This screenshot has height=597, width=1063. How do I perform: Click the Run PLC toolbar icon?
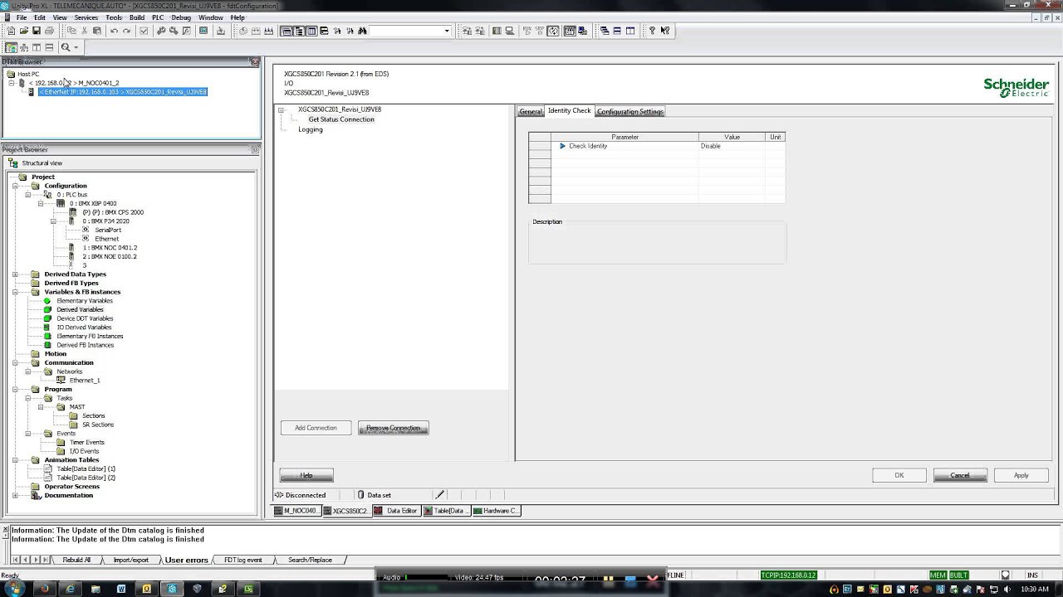526,31
